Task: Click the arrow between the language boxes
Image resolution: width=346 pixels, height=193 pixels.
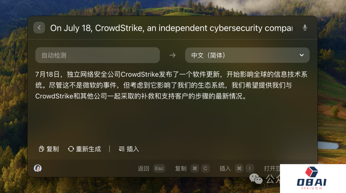Action: point(172,55)
